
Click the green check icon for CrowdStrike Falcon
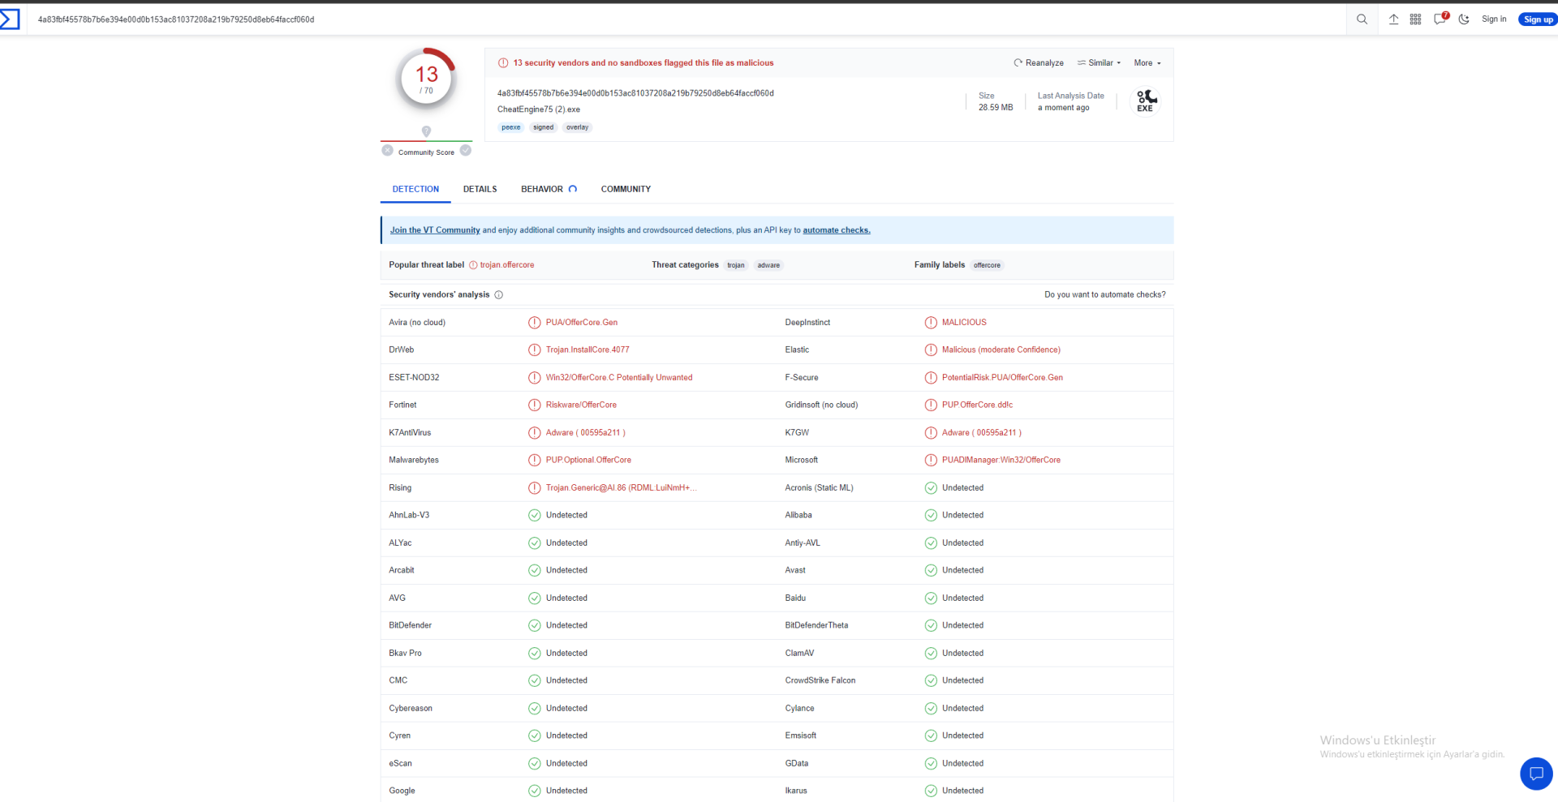tap(931, 681)
